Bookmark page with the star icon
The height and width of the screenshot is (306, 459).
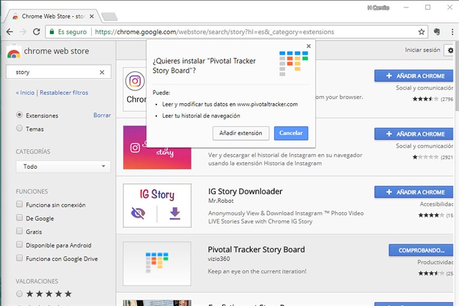(422, 32)
